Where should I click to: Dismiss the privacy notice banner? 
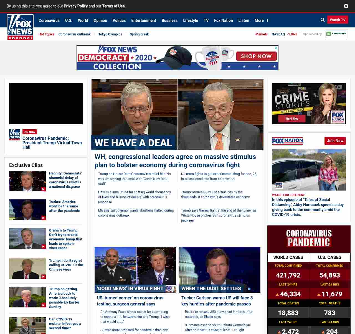[346, 6]
